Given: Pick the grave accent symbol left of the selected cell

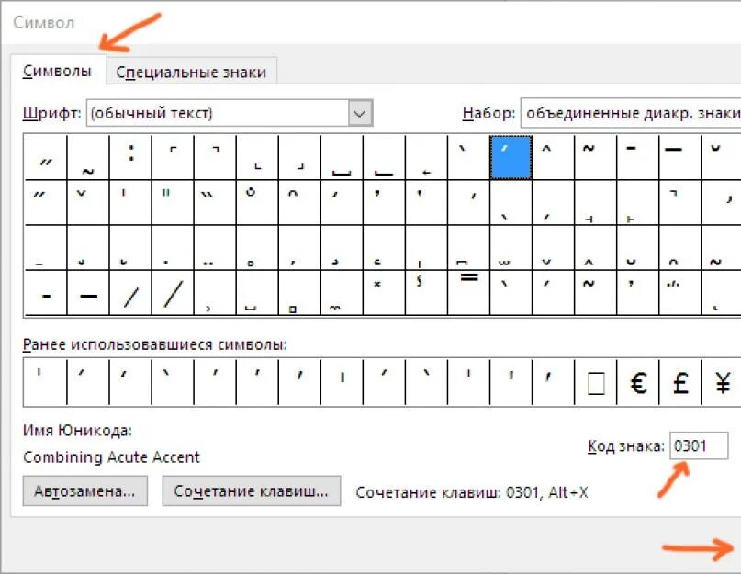Looking at the screenshot, I should click(x=468, y=157).
